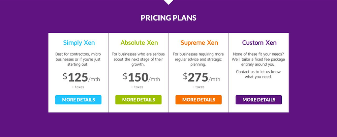Click the white downward triangle pointer at top
The width and height of the screenshot is (337, 137).
coord(168,2)
